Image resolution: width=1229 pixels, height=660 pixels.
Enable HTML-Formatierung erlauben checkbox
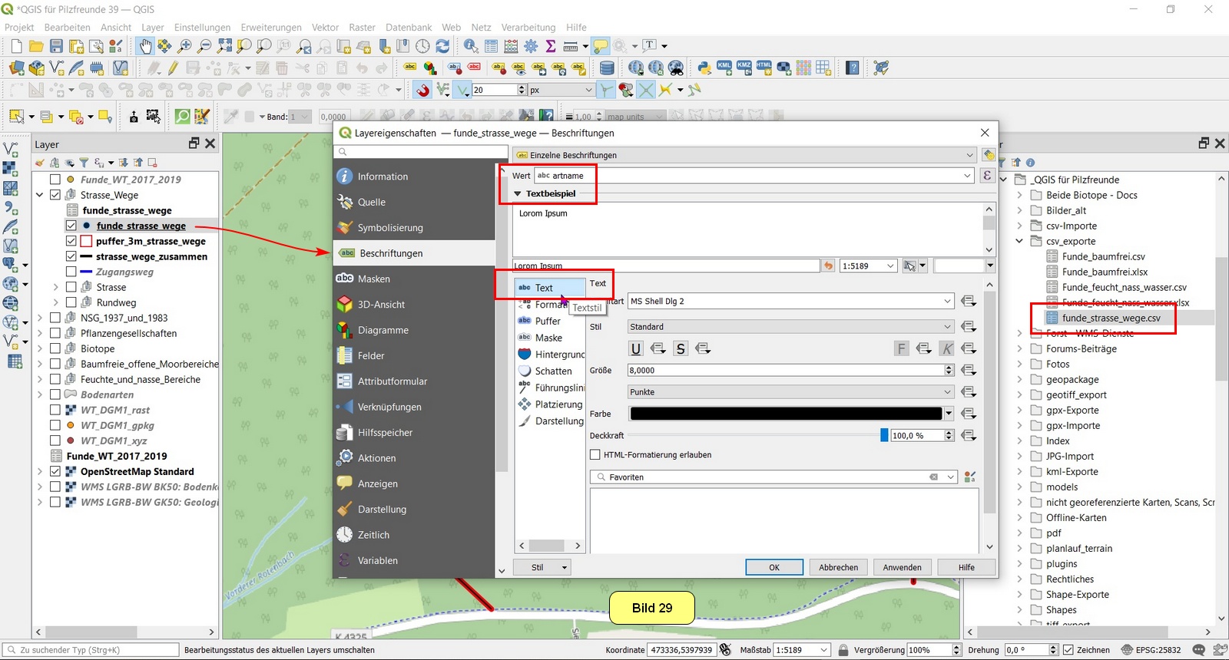(x=595, y=455)
